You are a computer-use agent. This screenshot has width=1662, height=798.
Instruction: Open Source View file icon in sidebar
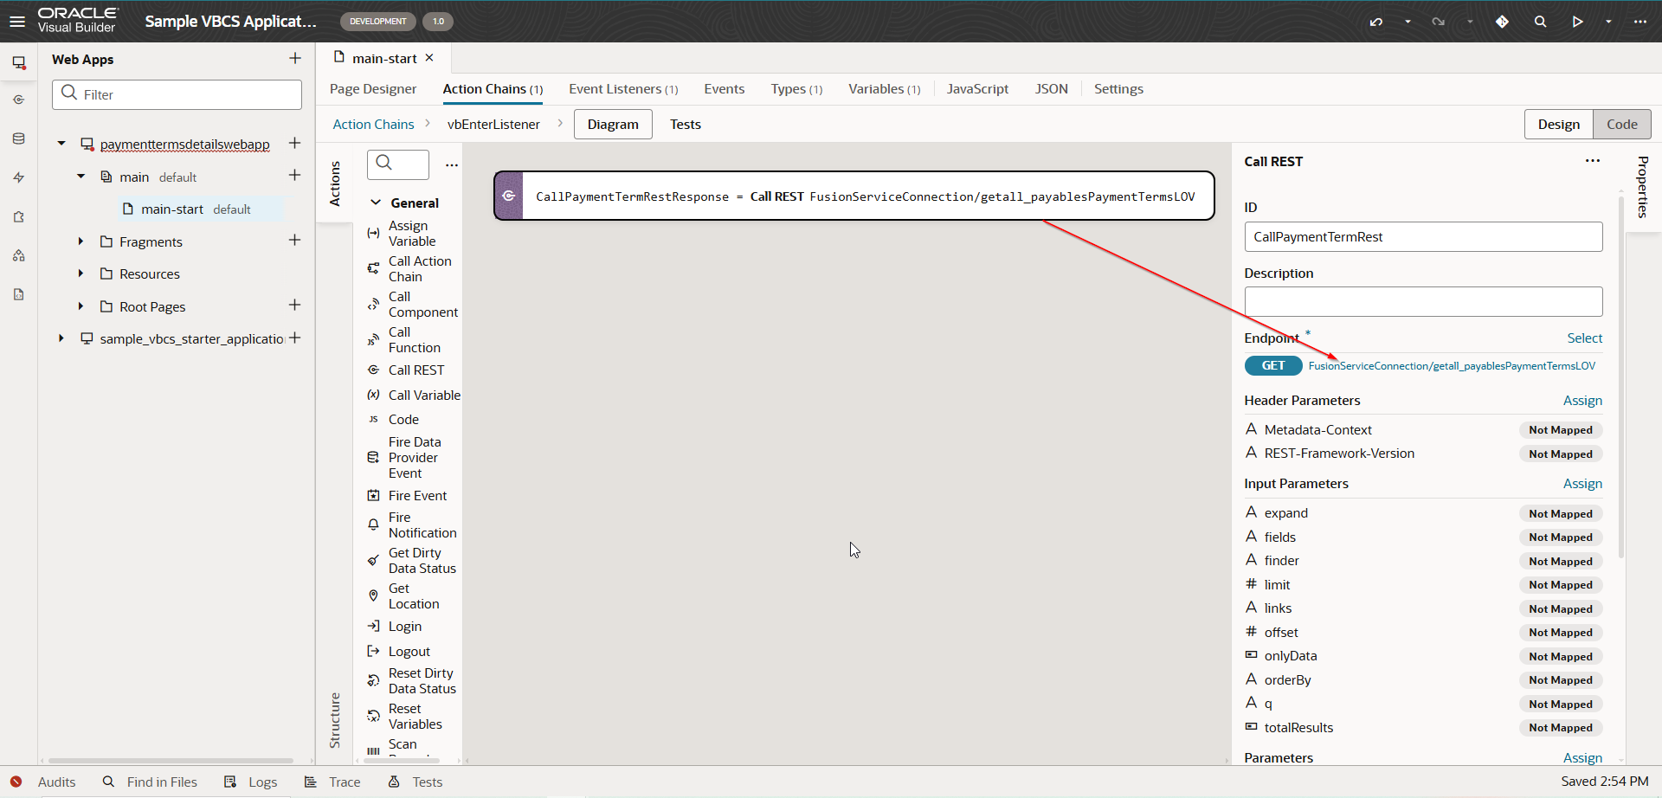pyautogui.click(x=19, y=294)
